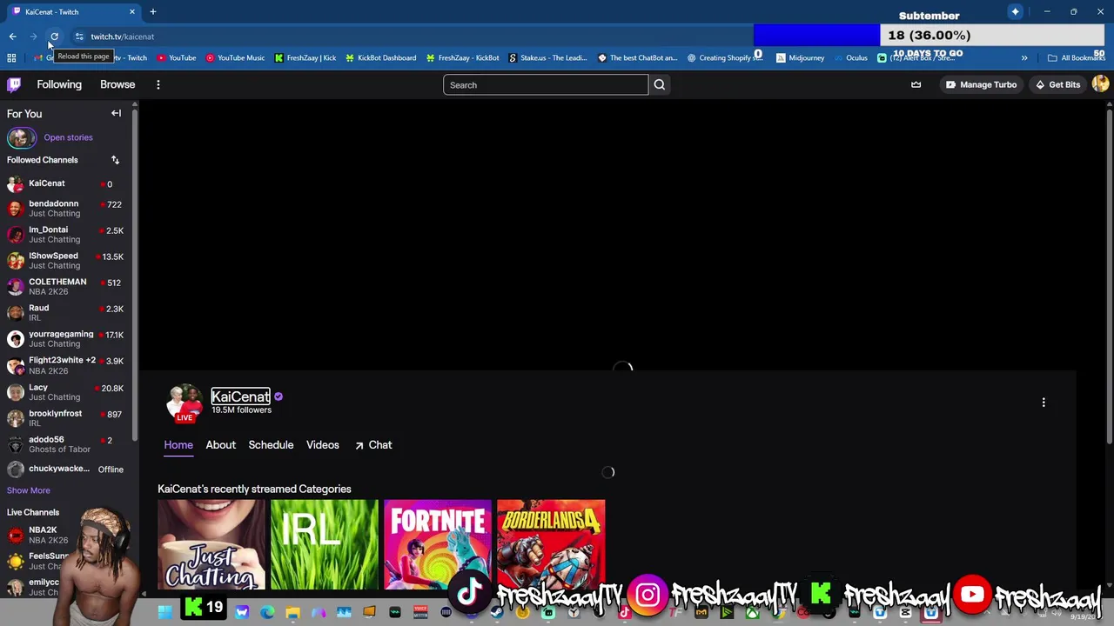Viewport: 1114px width, 626px height.
Task: Select Lacy in followed channels
Action: (66, 392)
